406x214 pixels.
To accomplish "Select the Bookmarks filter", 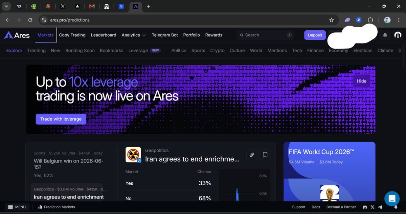I will 112,51.
